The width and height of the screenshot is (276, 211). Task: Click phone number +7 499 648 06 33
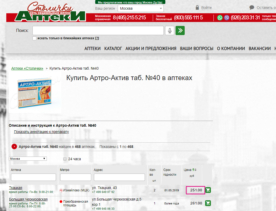tap(103, 209)
